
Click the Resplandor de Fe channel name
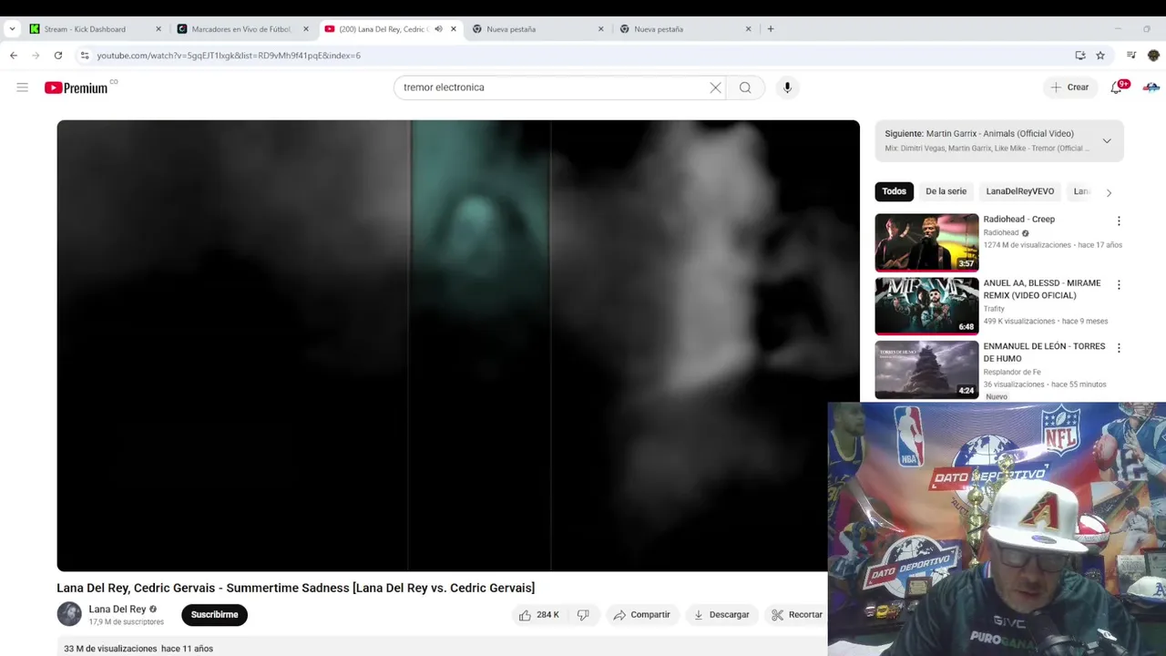click(1012, 372)
